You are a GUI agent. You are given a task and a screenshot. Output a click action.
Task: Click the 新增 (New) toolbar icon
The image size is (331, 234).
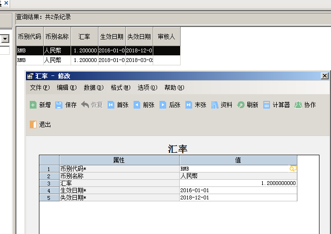point(33,105)
